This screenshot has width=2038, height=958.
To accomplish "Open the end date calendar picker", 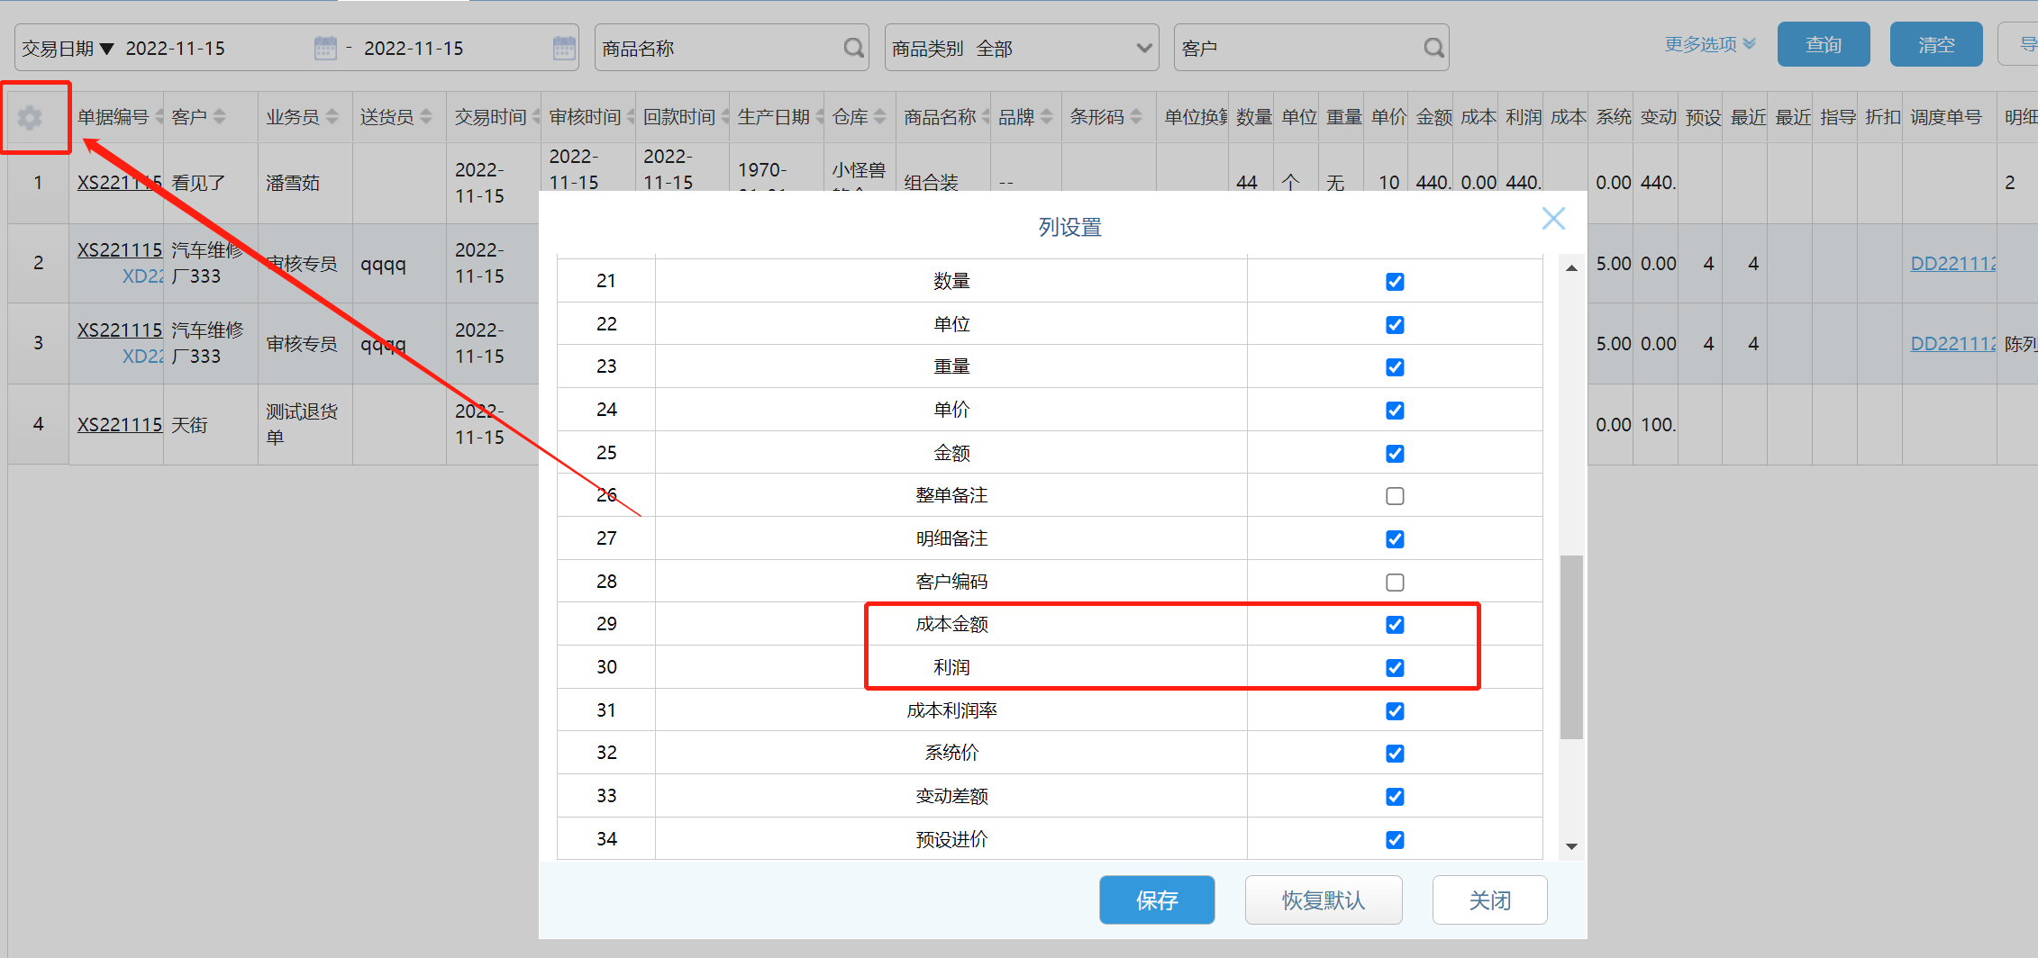I will click(x=564, y=48).
